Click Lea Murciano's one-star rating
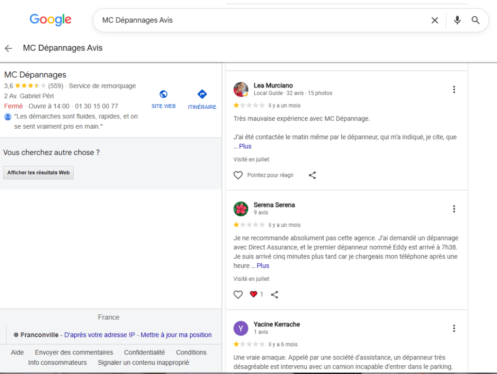Image resolution: width=497 pixels, height=374 pixels. tap(249, 105)
